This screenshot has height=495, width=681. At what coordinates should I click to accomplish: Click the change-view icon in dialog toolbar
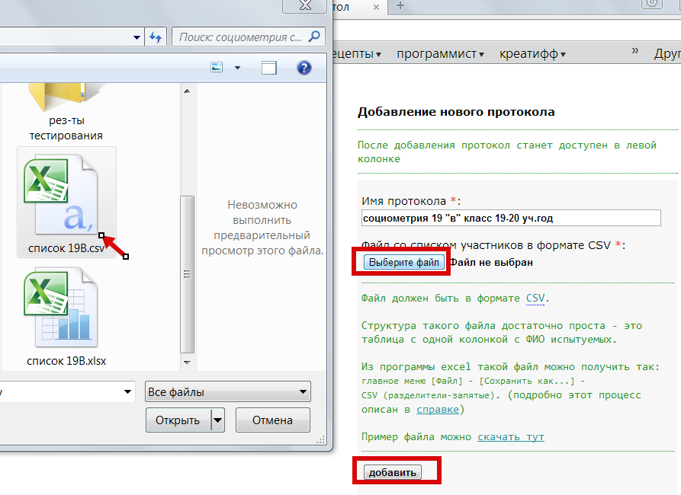(x=216, y=68)
